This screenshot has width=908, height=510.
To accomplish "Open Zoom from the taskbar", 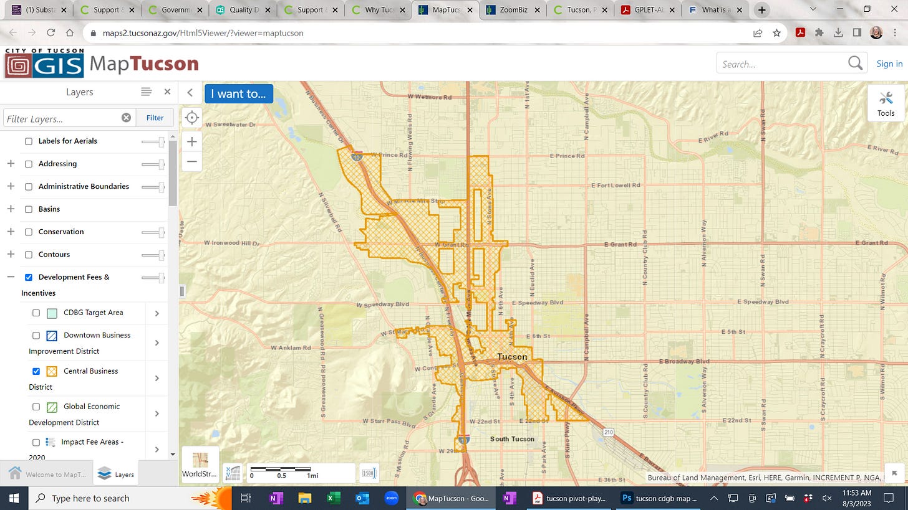I will tap(391, 498).
